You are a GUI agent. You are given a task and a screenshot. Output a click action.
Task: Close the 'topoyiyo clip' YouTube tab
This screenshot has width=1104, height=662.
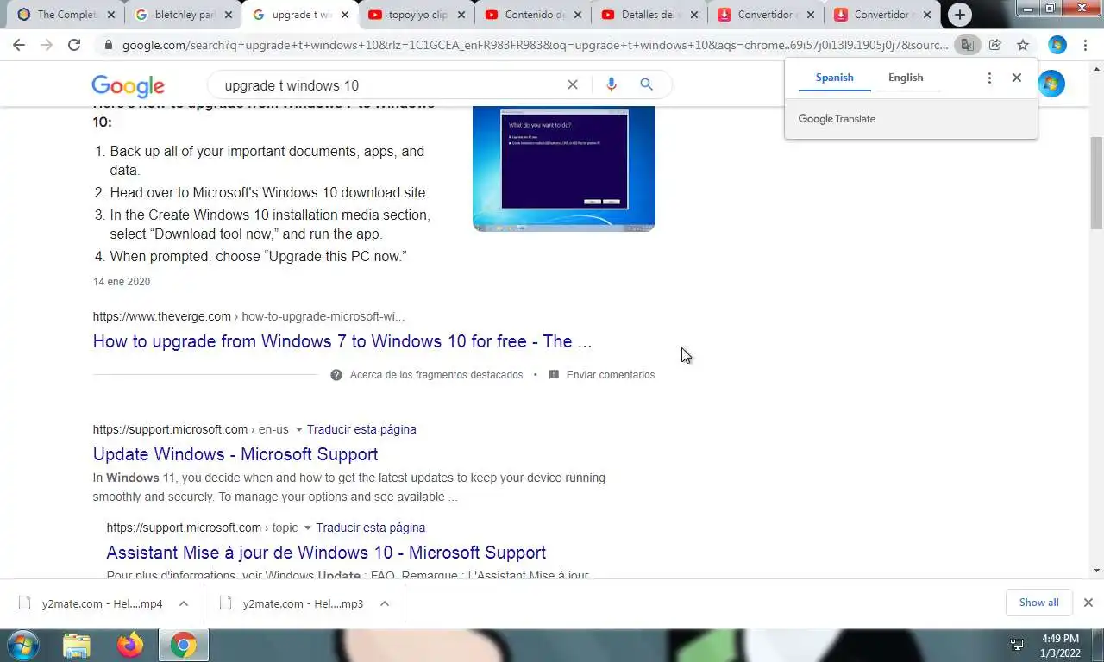(x=461, y=15)
